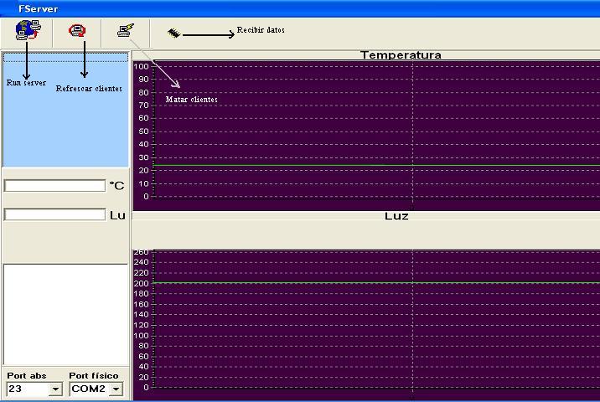Kill clients with the lightning computer icon
The image size is (600, 402).
coord(126,31)
